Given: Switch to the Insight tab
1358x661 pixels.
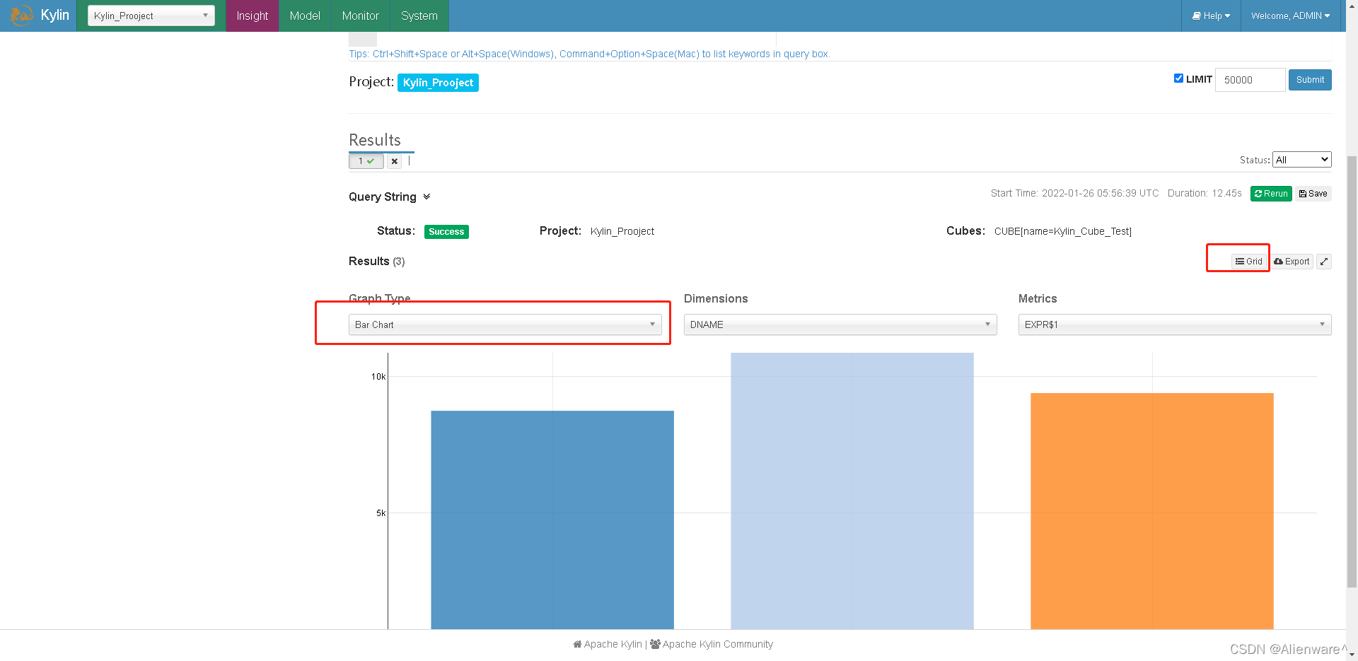Looking at the screenshot, I should (253, 16).
